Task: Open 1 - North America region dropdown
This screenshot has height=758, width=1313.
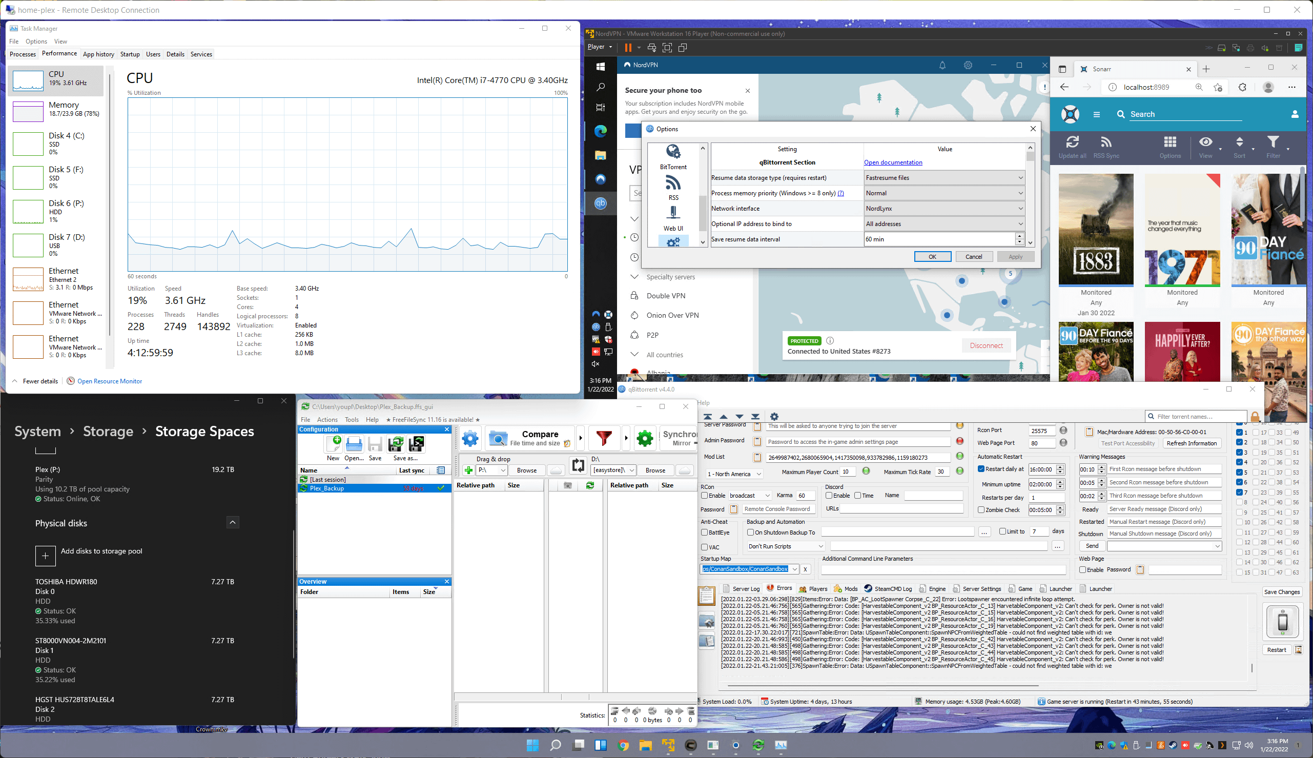Action: click(x=734, y=474)
